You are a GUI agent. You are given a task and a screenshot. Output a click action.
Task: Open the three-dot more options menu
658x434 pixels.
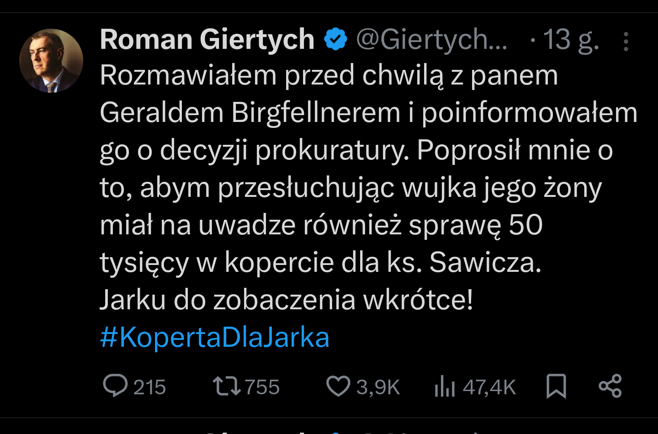pyautogui.click(x=626, y=42)
